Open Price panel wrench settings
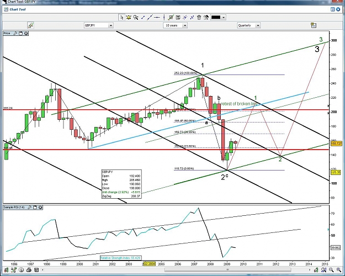The image size is (345, 276). [x=15, y=33]
